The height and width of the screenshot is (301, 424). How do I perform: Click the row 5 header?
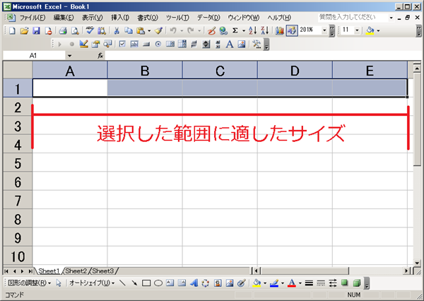(x=18, y=163)
